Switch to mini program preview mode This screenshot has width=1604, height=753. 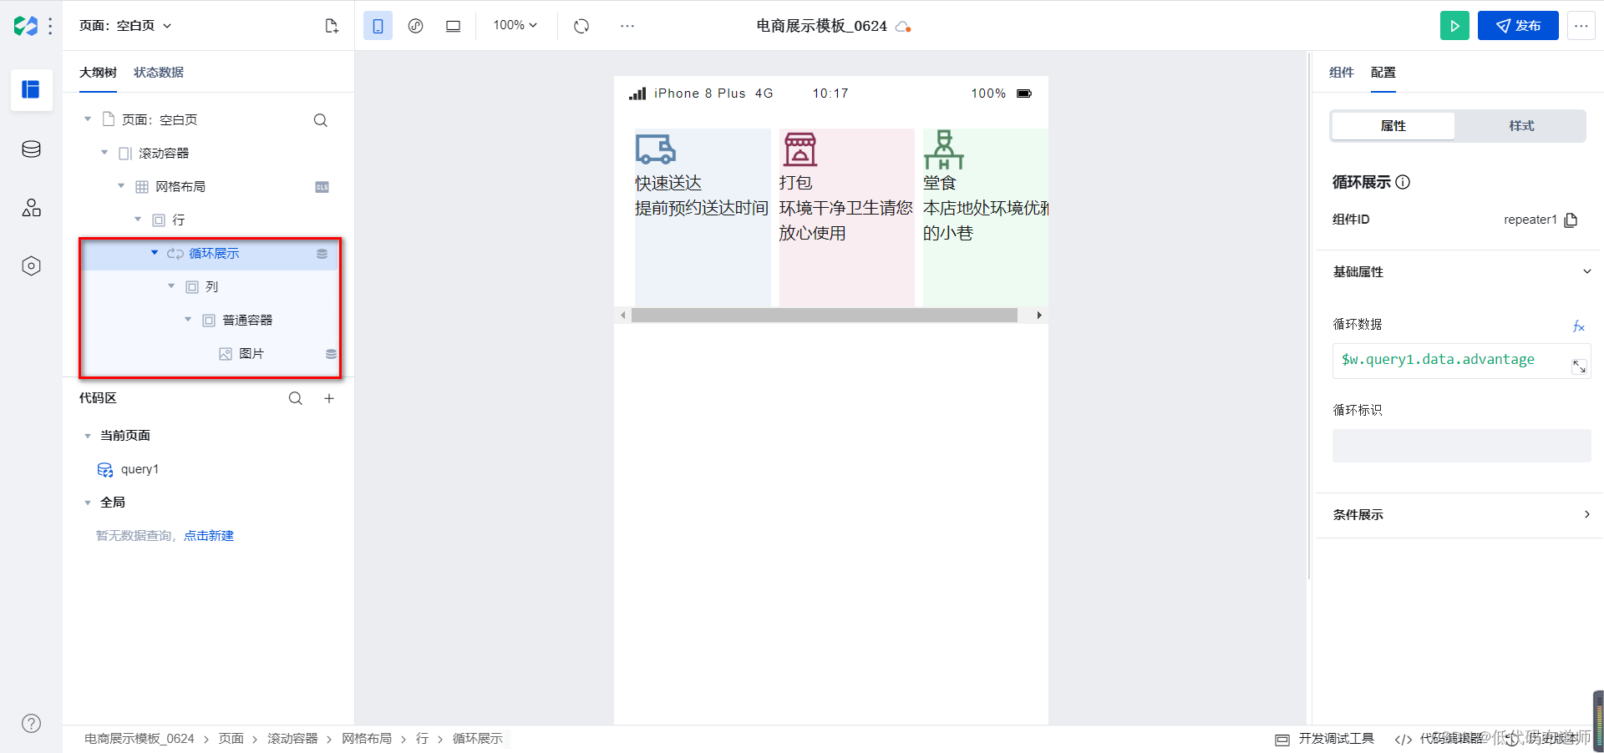[415, 26]
